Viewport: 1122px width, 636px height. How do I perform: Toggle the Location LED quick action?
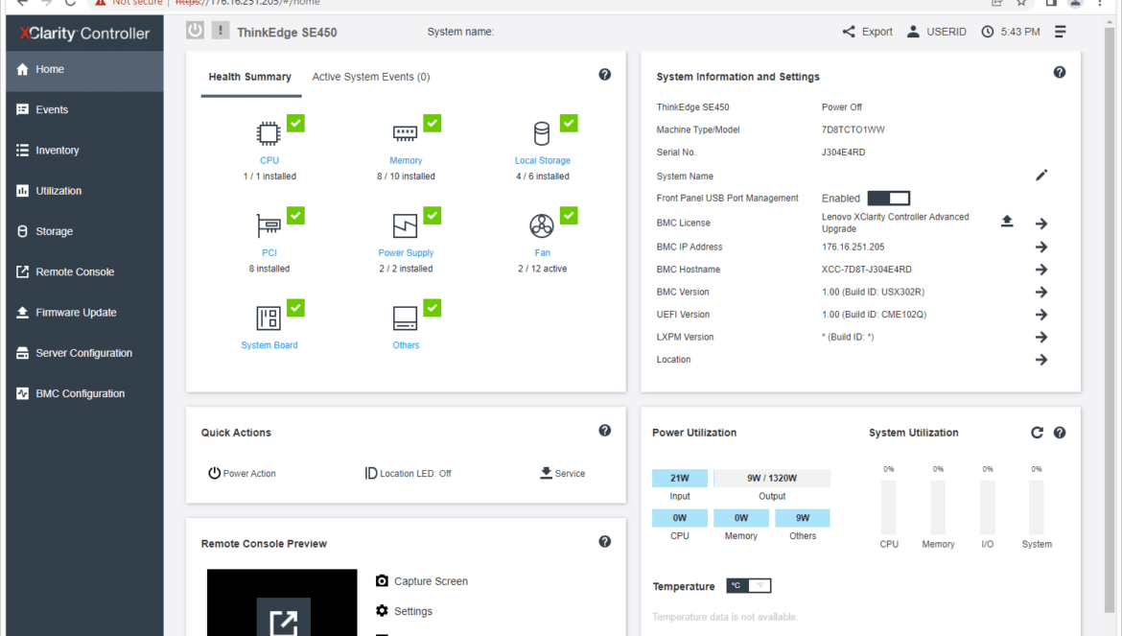point(408,474)
